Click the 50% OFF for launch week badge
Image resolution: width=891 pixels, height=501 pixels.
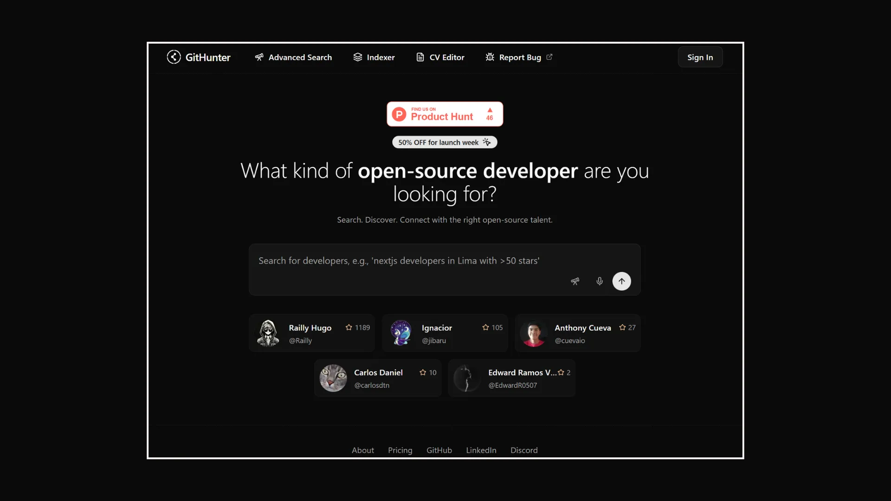[444, 142]
